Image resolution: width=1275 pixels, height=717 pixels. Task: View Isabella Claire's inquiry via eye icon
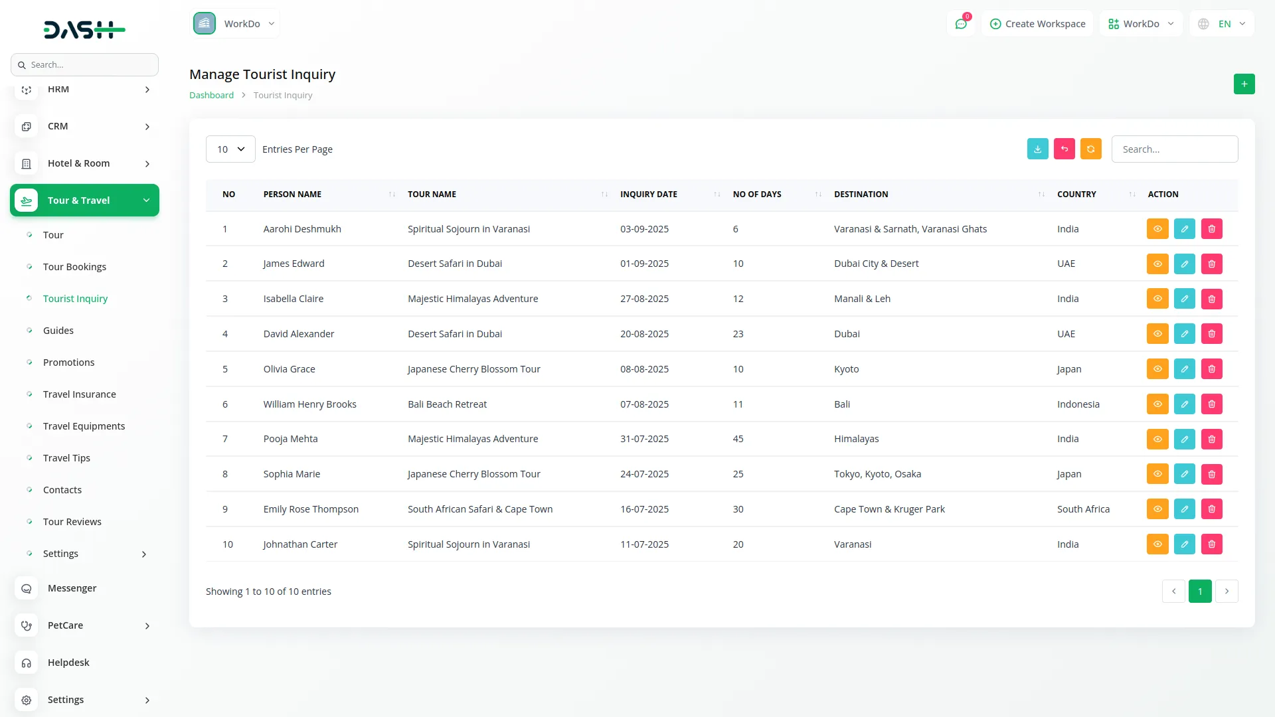click(x=1157, y=299)
